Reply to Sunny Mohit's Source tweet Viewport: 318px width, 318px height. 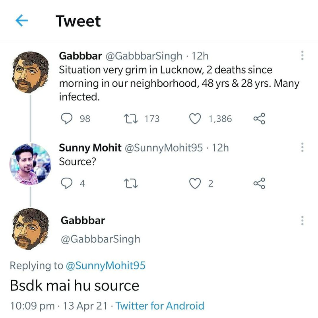[66, 183]
